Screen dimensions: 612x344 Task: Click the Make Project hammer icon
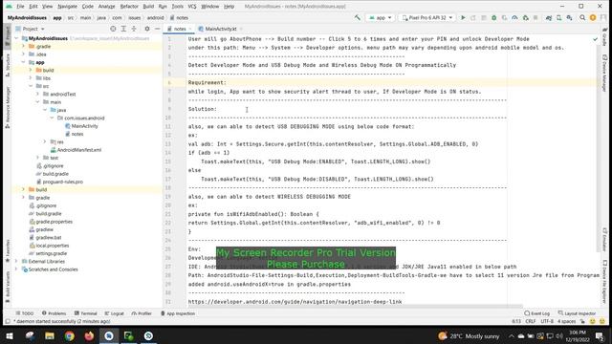point(357,17)
